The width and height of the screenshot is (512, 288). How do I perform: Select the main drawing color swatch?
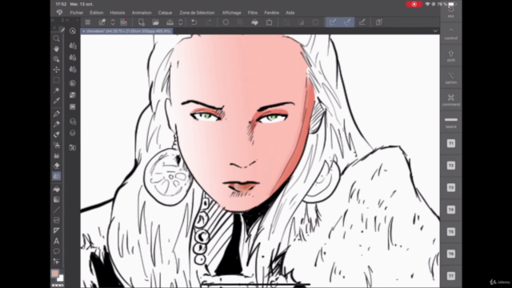pyautogui.click(x=55, y=274)
